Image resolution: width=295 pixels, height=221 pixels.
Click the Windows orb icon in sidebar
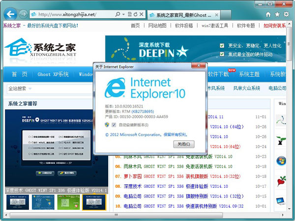pos(281,161)
